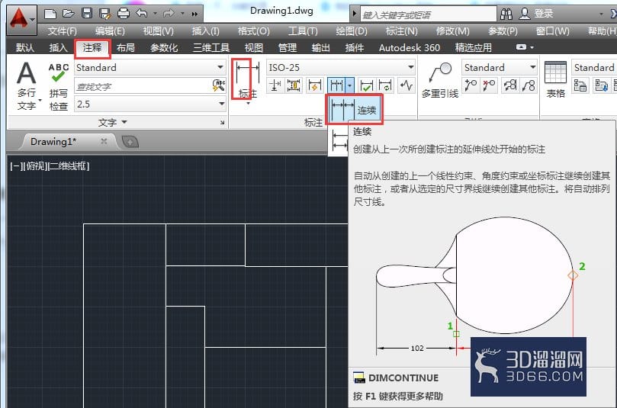The width and height of the screenshot is (617, 408).
Task: Open the 窗口(W) menu
Action: (x=552, y=31)
